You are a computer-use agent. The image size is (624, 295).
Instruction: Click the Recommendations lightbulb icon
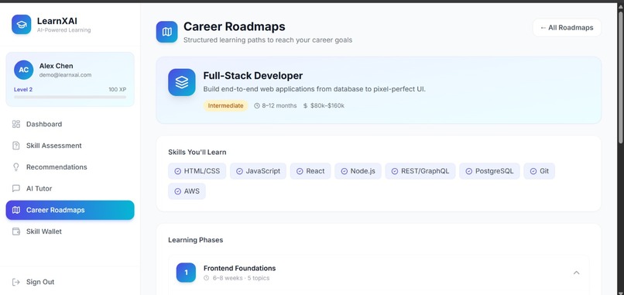click(x=16, y=167)
